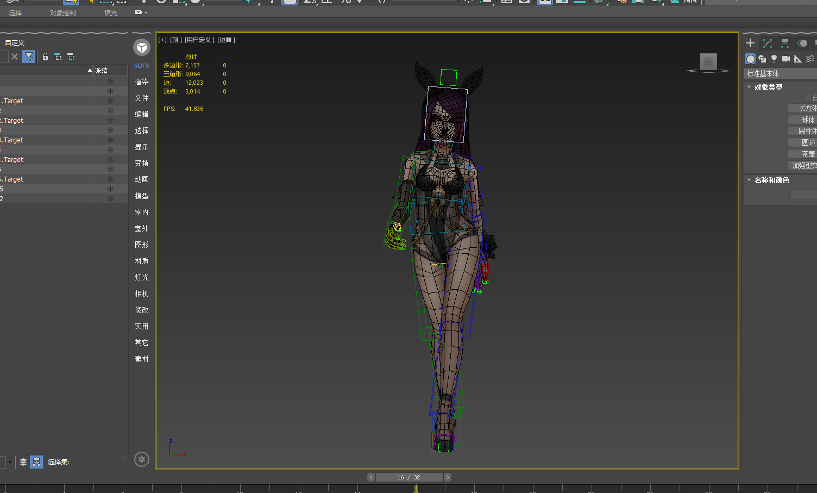Step to previous frame with left arrow
This screenshot has width=817, height=493.
point(371,477)
